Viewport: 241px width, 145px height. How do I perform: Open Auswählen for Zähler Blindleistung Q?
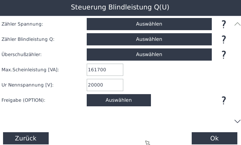coord(149,39)
